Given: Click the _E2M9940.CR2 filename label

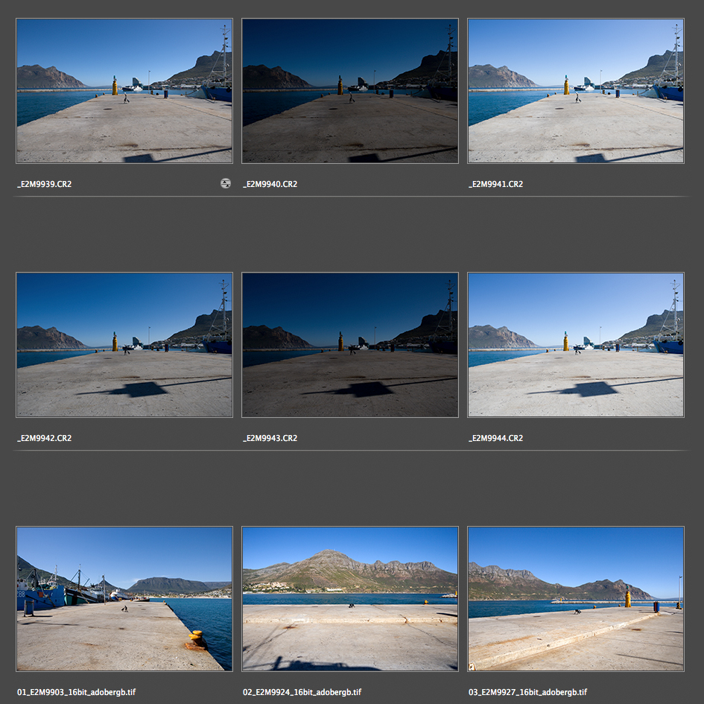Looking at the screenshot, I should 270,184.
